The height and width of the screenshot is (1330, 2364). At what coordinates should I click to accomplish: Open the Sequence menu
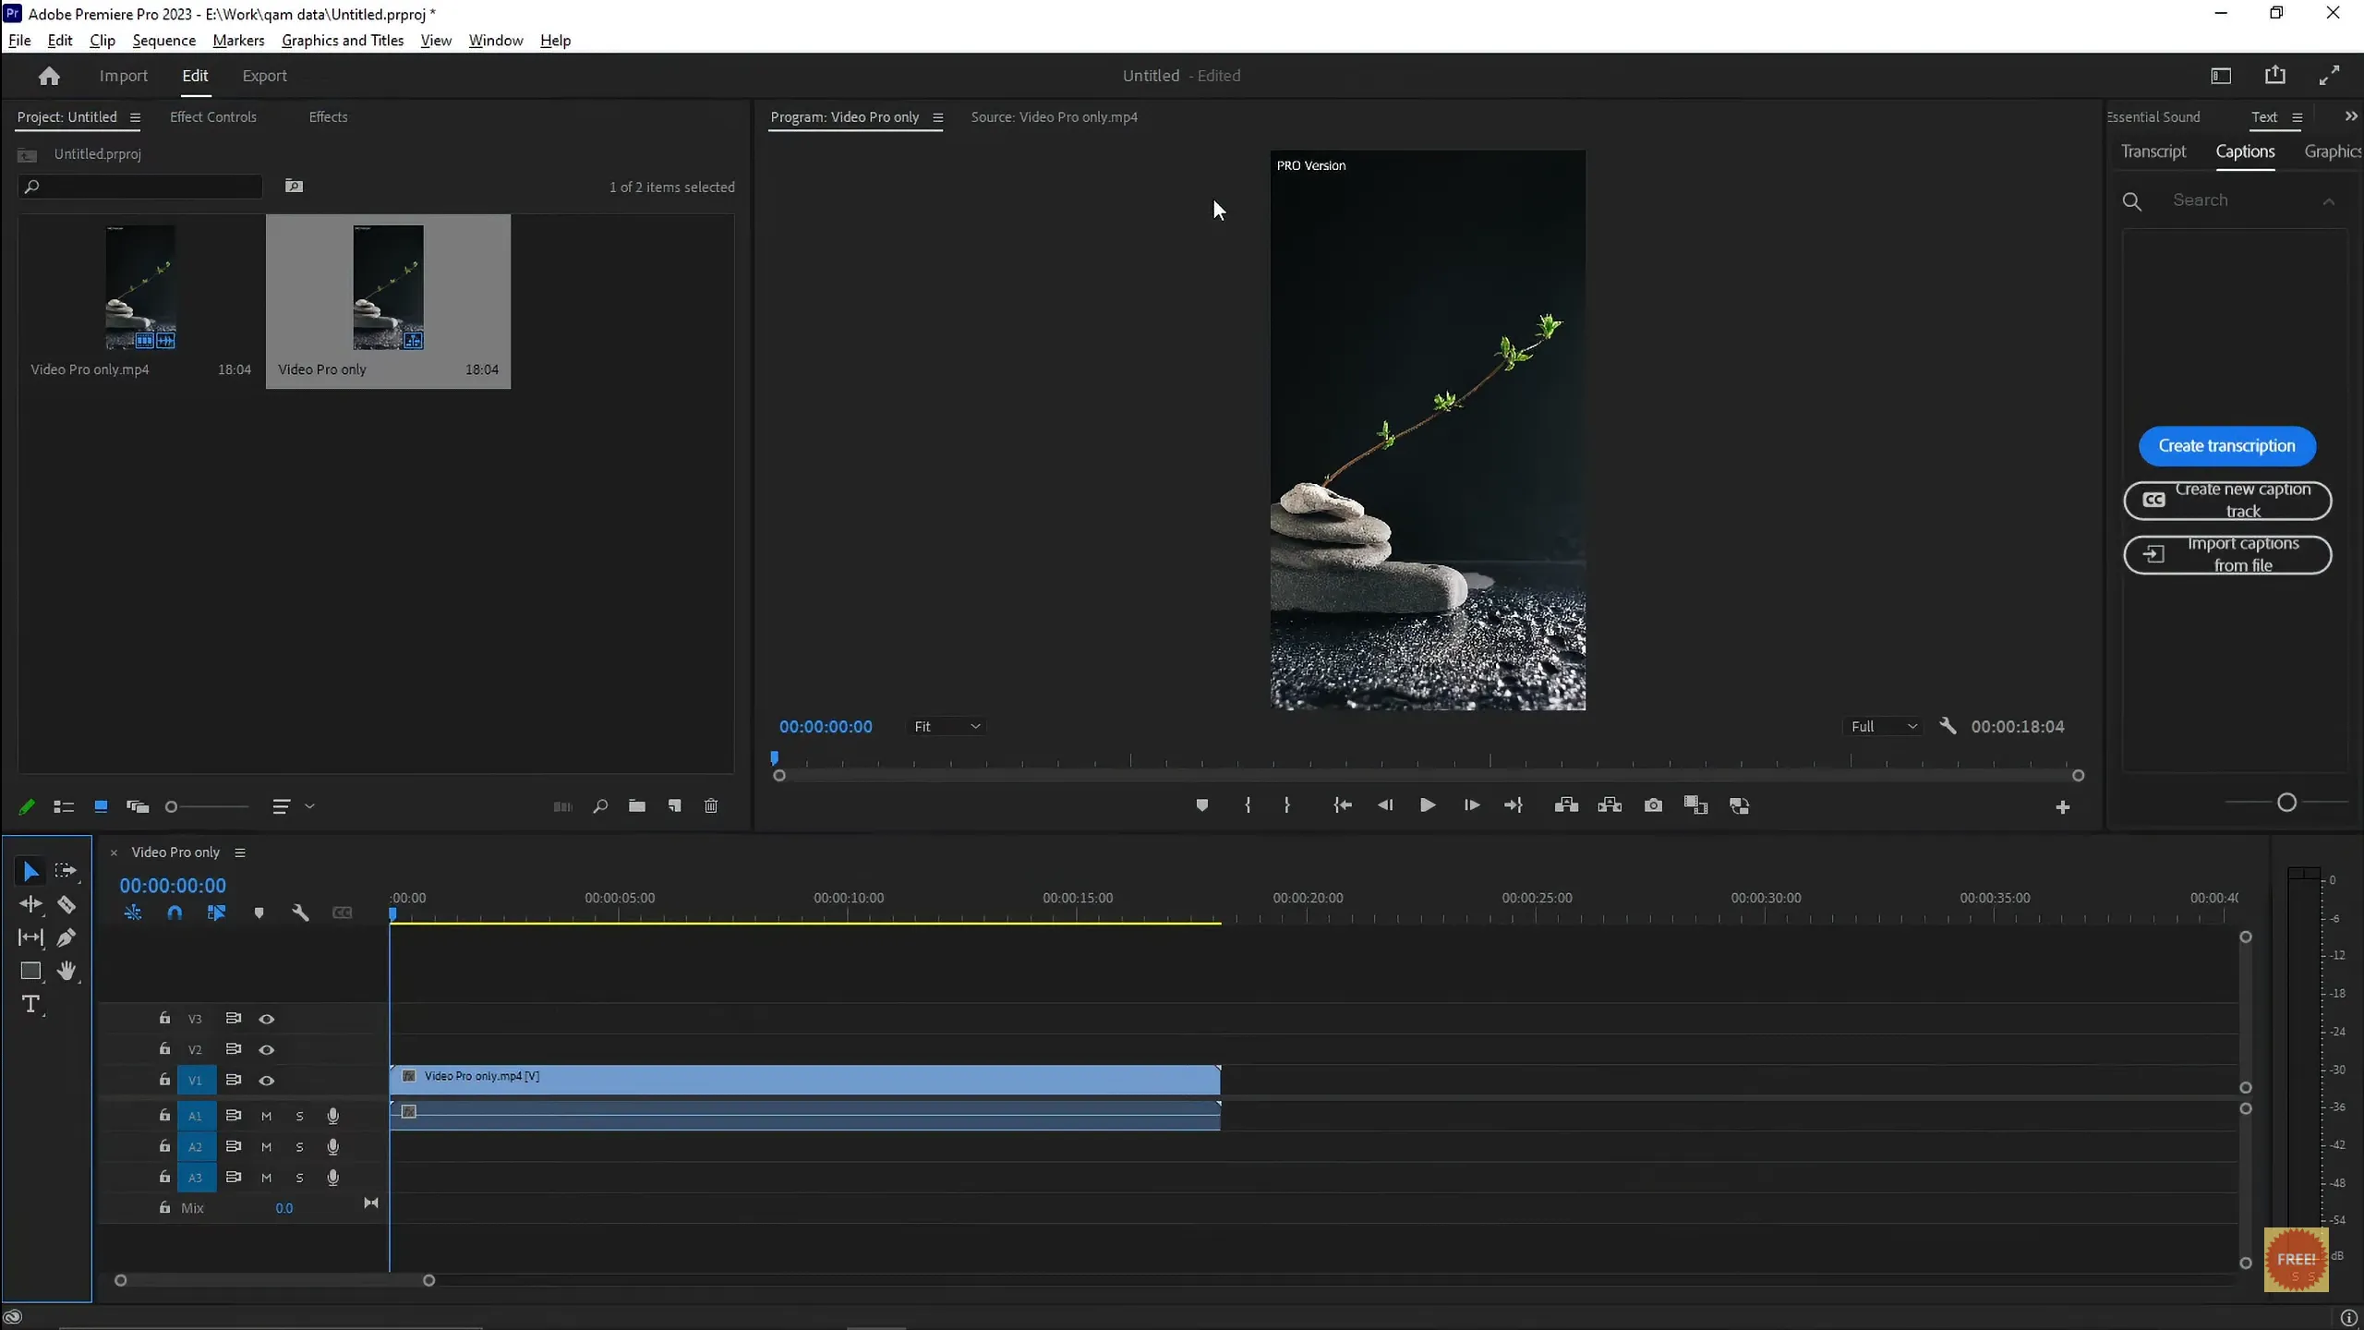[163, 41]
